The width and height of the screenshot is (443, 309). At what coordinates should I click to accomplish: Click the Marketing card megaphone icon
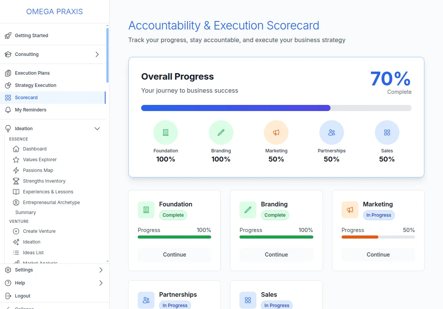pos(350,210)
